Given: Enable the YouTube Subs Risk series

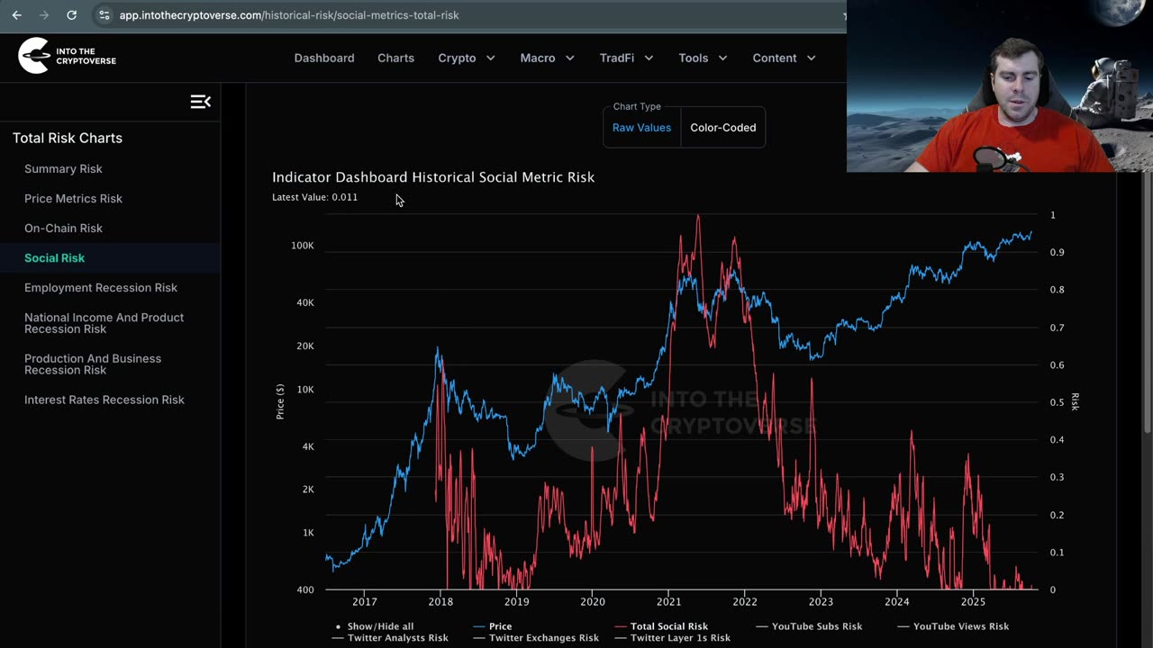Looking at the screenshot, I should [815, 626].
